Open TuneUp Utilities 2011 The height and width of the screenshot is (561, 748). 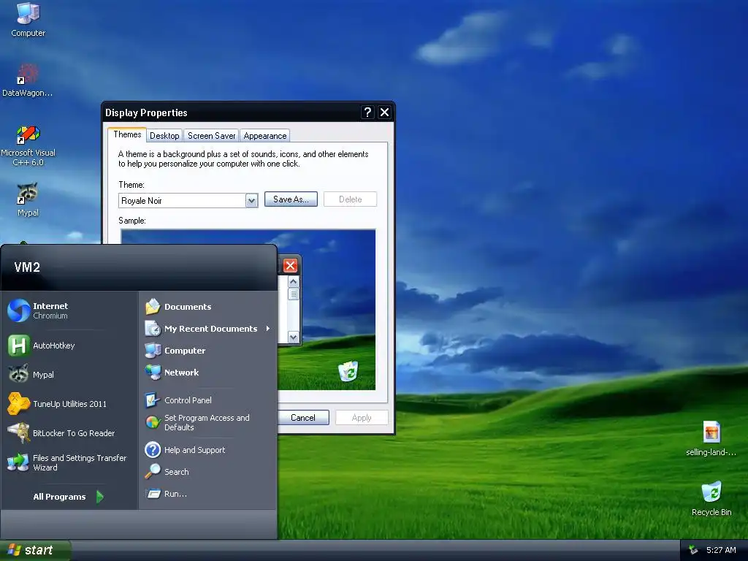point(69,403)
